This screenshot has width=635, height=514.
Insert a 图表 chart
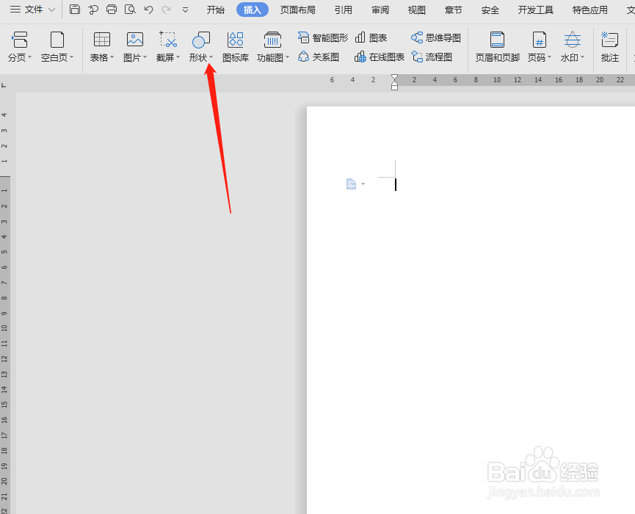(371, 37)
